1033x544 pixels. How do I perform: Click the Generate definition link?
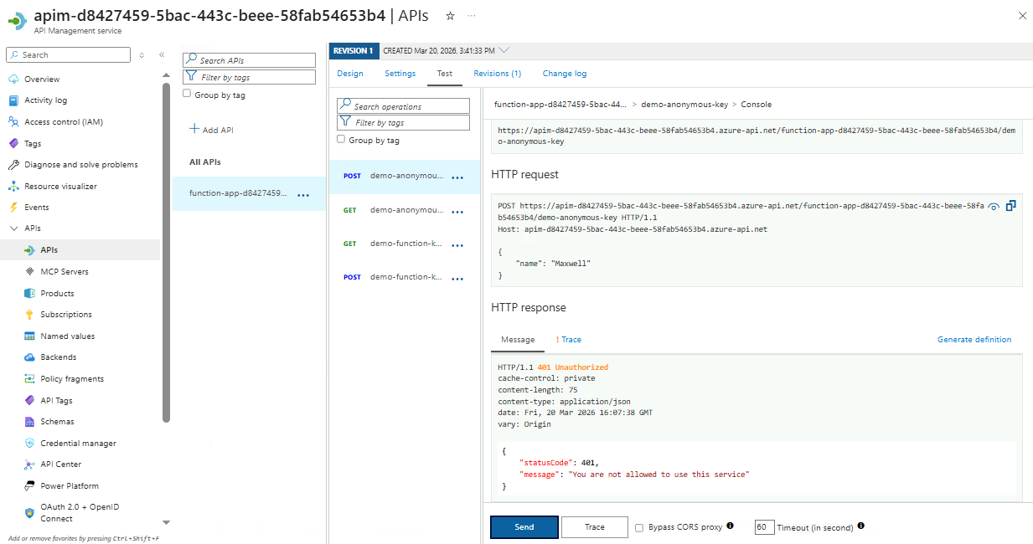tap(974, 340)
